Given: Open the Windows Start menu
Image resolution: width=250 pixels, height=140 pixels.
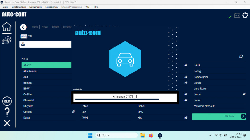Looking at the screenshot, I should coord(90,135).
